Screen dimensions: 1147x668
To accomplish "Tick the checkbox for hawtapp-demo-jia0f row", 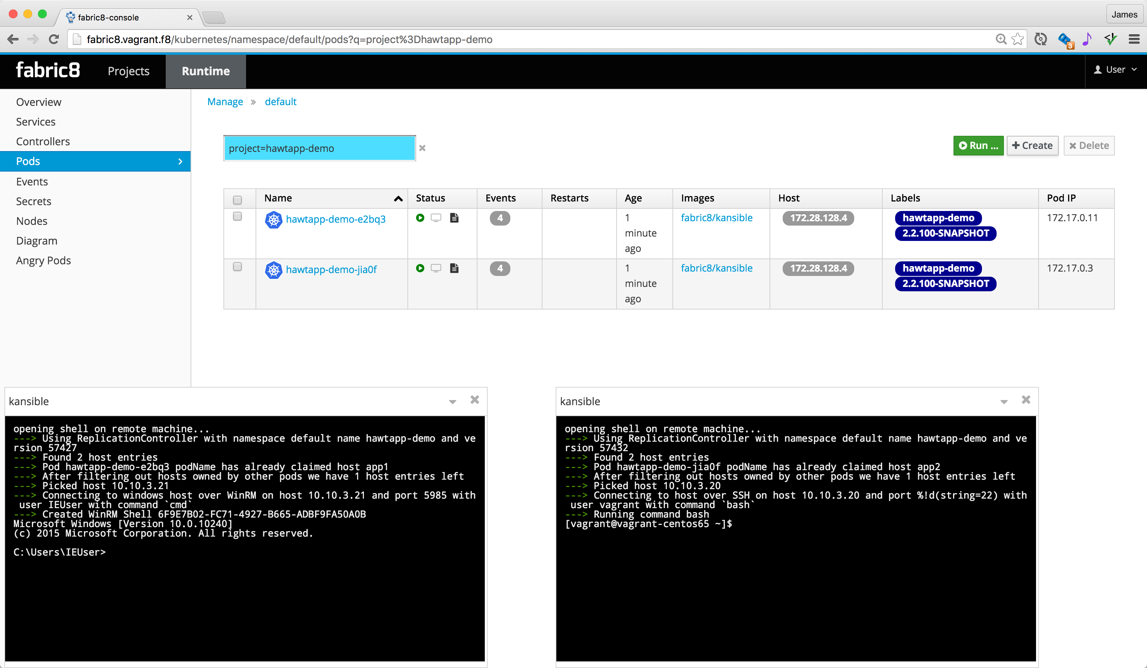I will pyautogui.click(x=237, y=267).
